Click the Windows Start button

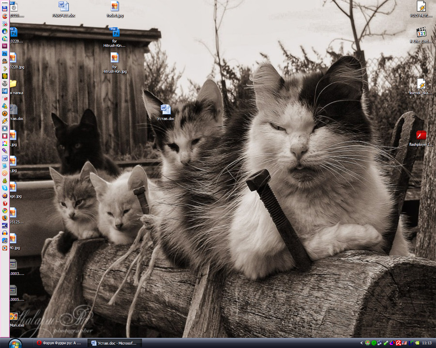pyautogui.click(x=15, y=343)
